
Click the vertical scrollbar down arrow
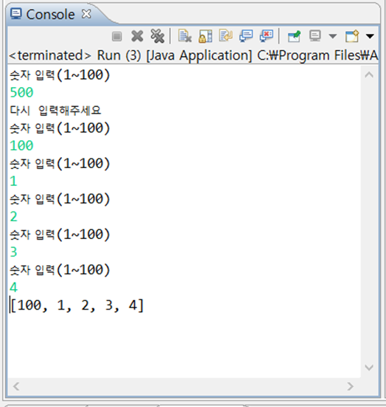pos(369,367)
